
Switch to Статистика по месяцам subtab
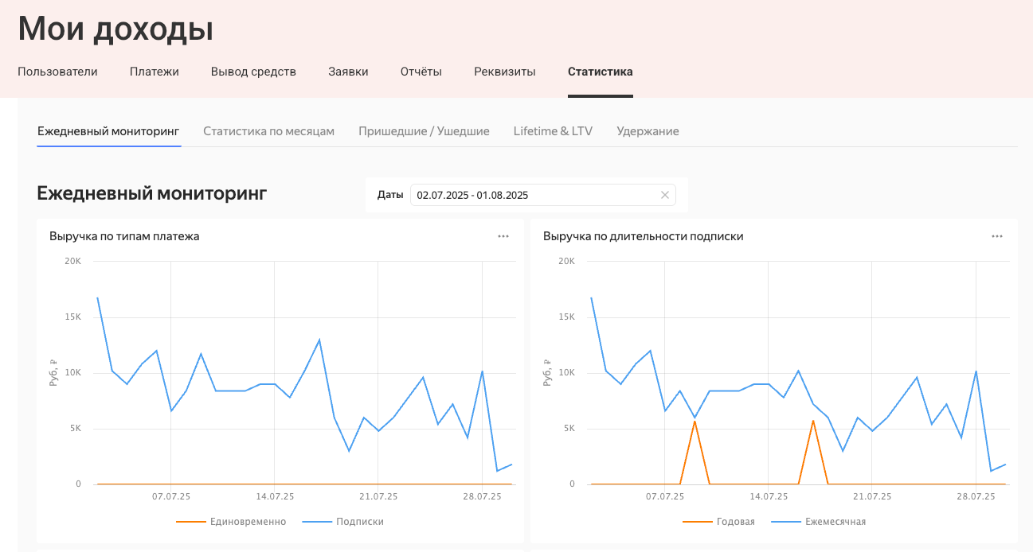click(x=268, y=131)
